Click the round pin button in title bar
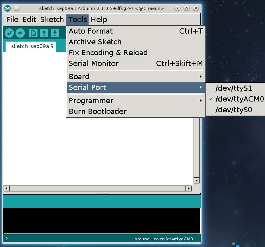Screen dimensions: 265x247 pos(17,8)
